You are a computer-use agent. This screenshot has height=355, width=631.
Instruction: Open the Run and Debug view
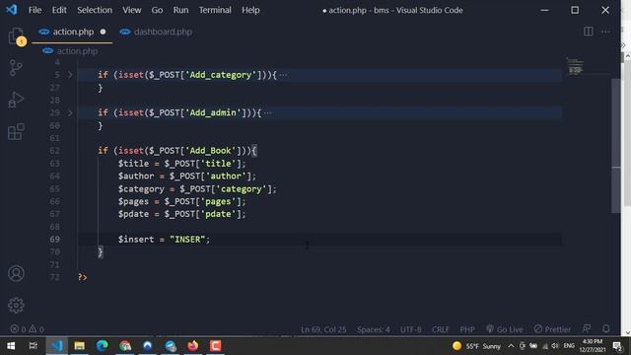coord(16,100)
